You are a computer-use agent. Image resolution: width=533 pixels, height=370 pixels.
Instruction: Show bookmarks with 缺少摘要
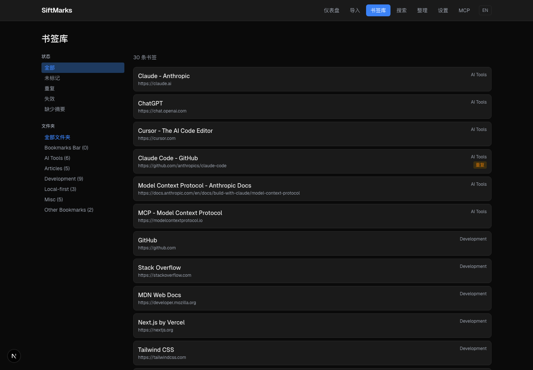click(83, 109)
